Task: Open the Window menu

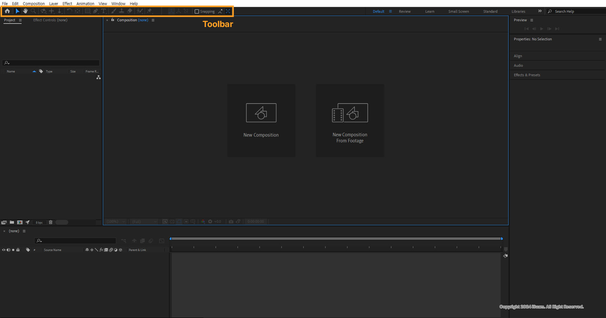Action: coord(118,3)
